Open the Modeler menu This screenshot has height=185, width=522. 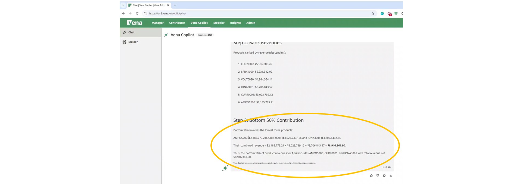point(219,23)
